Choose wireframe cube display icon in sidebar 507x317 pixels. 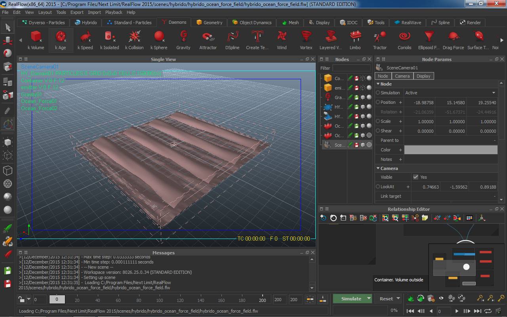click(x=8, y=170)
